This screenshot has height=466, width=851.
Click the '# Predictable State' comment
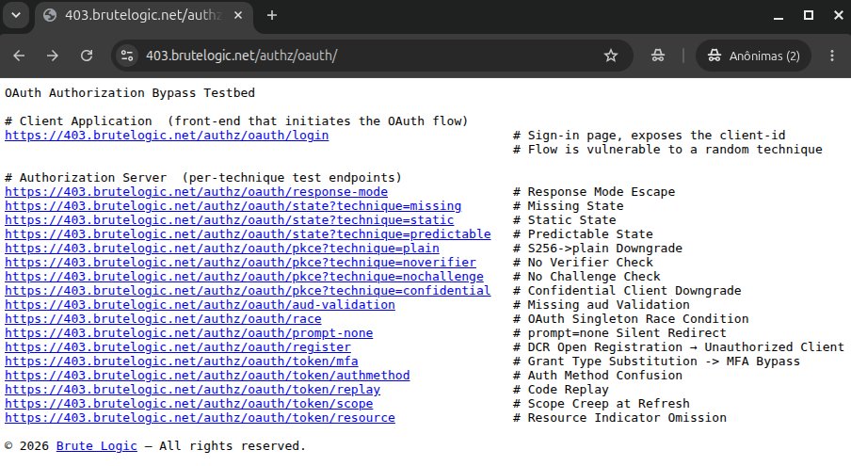click(x=583, y=233)
